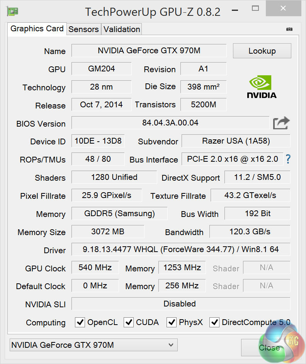Select the Graphics Card tab
Image resolution: width=306 pixels, height=364 pixels.
click(37, 29)
